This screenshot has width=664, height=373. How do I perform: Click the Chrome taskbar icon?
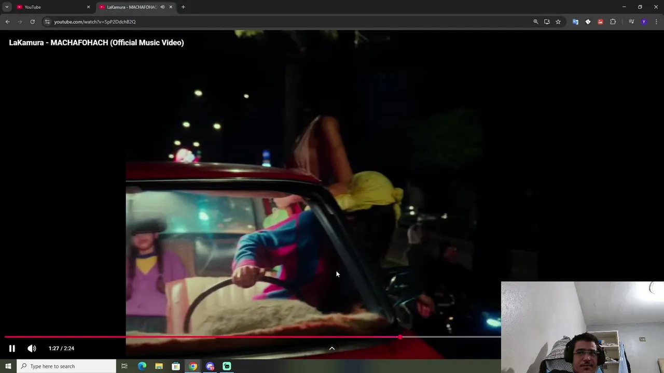pos(193,366)
